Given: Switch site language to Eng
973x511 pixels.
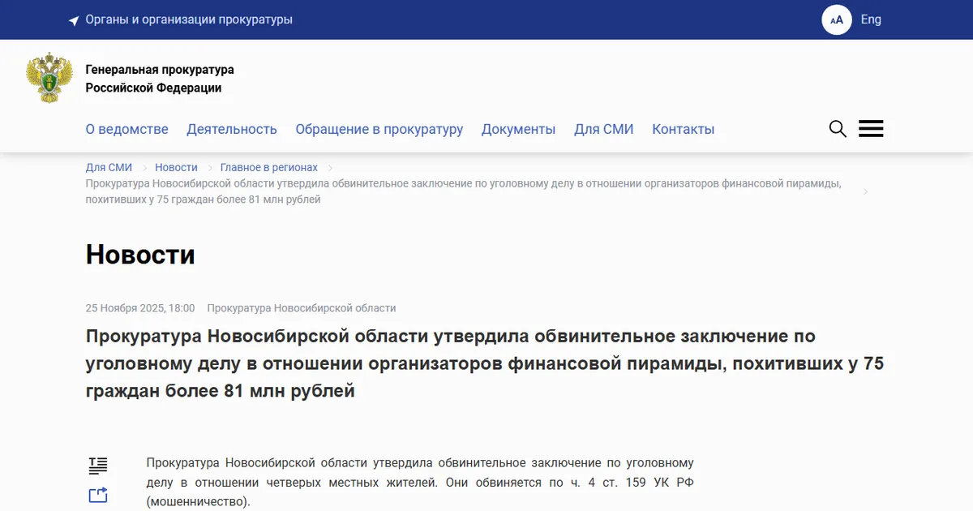Looking at the screenshot, I should (x=871, y=19).
